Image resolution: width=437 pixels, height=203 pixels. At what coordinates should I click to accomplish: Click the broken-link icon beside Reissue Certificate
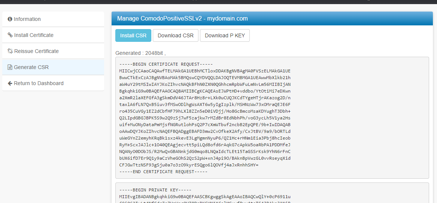point(10,51)
